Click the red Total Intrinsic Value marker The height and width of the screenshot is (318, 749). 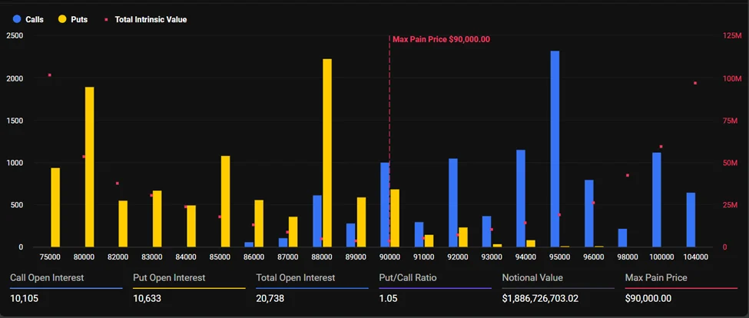[107, 18]
